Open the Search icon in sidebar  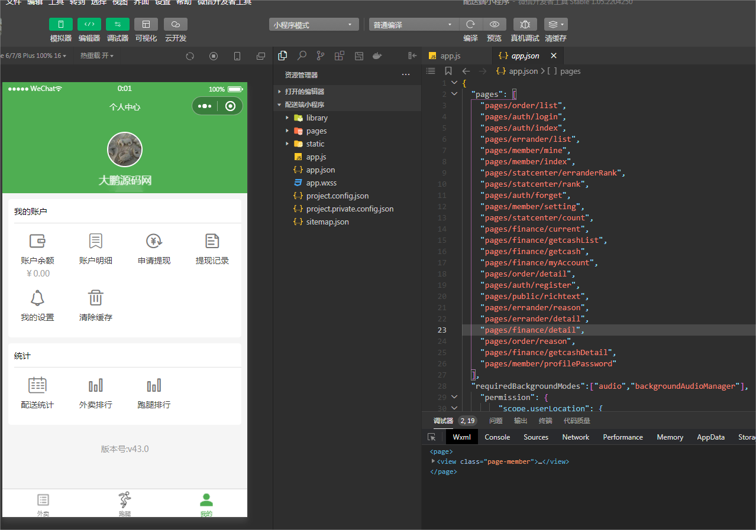tap(302, 56)
